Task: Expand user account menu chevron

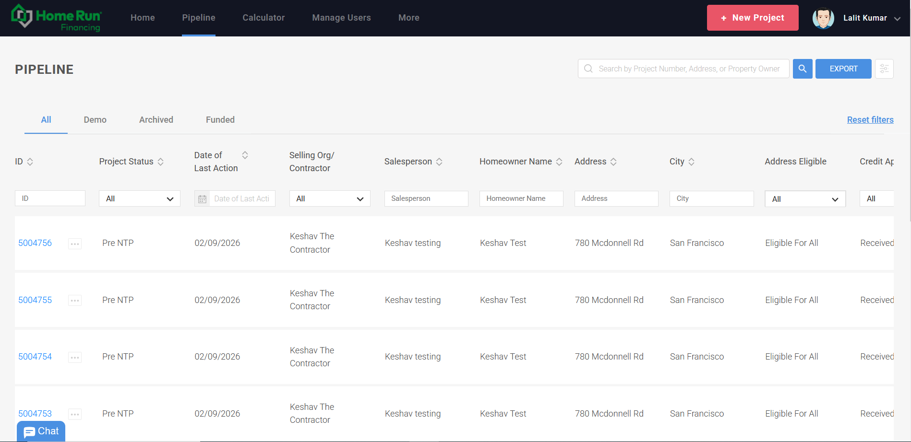Action: click(897, 19)
